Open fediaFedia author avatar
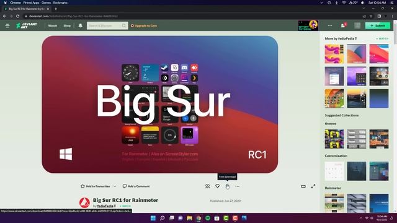This screenshot has width=397, height=223. point(84,203)
